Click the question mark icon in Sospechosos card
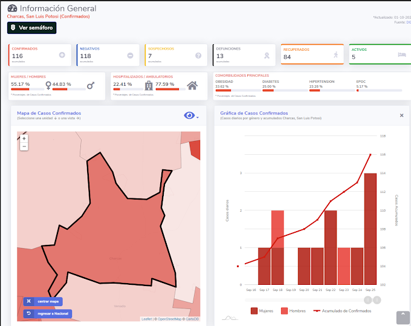 tap(198, 55)
